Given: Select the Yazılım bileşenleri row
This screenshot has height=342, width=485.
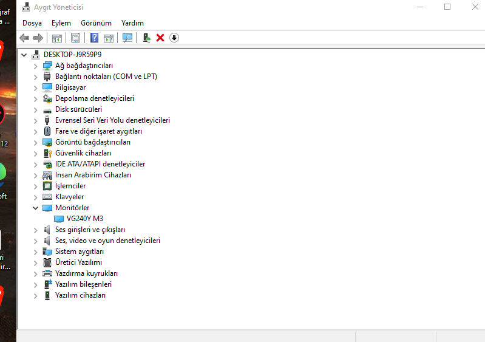Looking at the screenshot, I should 83,284.
